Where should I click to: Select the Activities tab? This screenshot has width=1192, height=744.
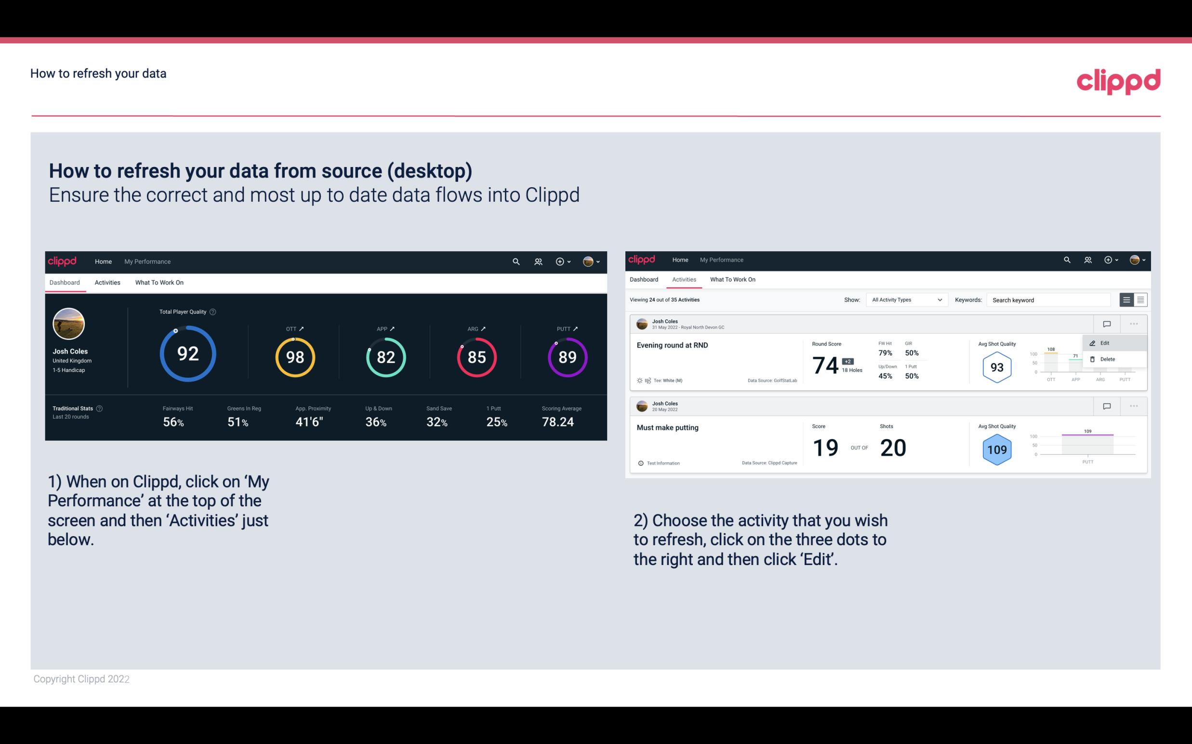click(107, 281)
